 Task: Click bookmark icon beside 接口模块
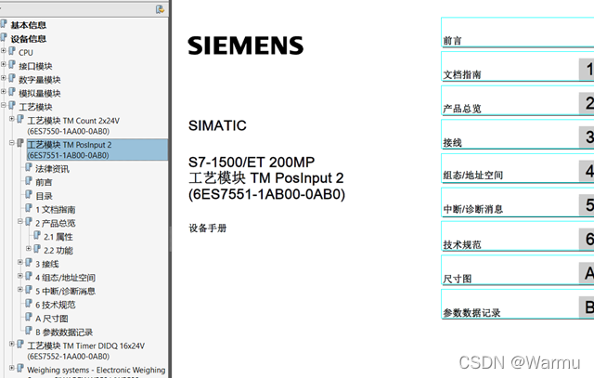pyautogui.click(x=12, y=64)
